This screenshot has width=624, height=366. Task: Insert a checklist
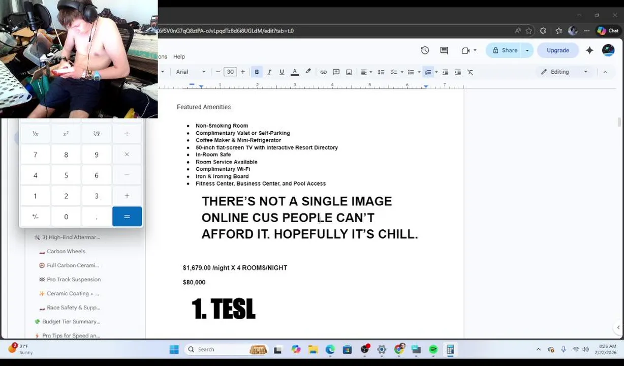(393, 72)
